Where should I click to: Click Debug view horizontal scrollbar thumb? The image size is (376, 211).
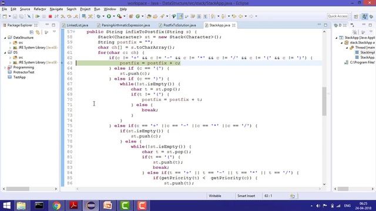(343, 189)
